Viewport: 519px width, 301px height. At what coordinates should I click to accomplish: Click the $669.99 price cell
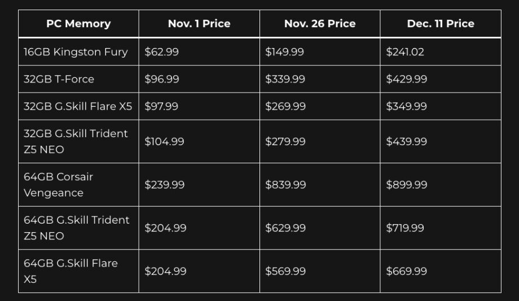click(x=406, y=271)
